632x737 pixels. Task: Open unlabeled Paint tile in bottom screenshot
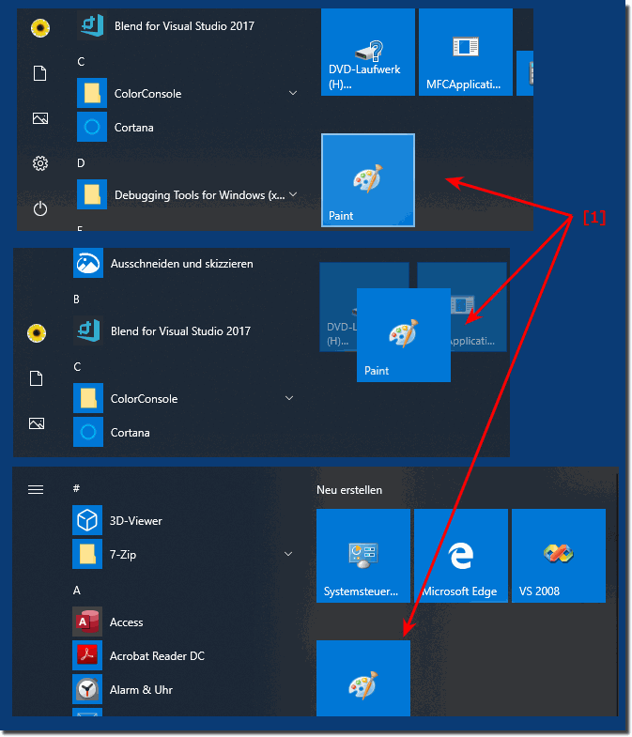363,678
